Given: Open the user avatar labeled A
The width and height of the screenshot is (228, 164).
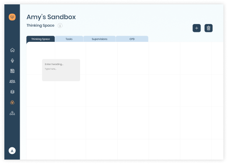Looking at the screenshot, I should click(x=12, y=151).
